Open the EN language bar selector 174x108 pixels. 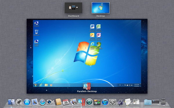[120, 85]
